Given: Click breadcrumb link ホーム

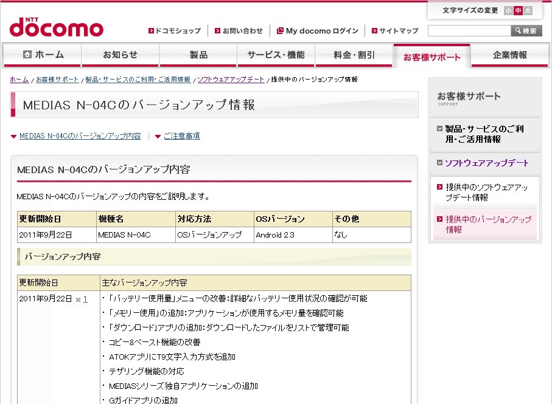Looking at the screenshot, I should (x=19, y=80).
